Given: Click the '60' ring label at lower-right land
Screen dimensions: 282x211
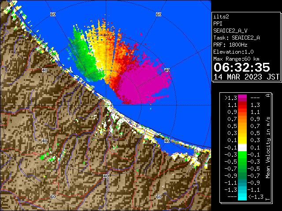Looking at the screenshot, I should [x=159, y=196].
